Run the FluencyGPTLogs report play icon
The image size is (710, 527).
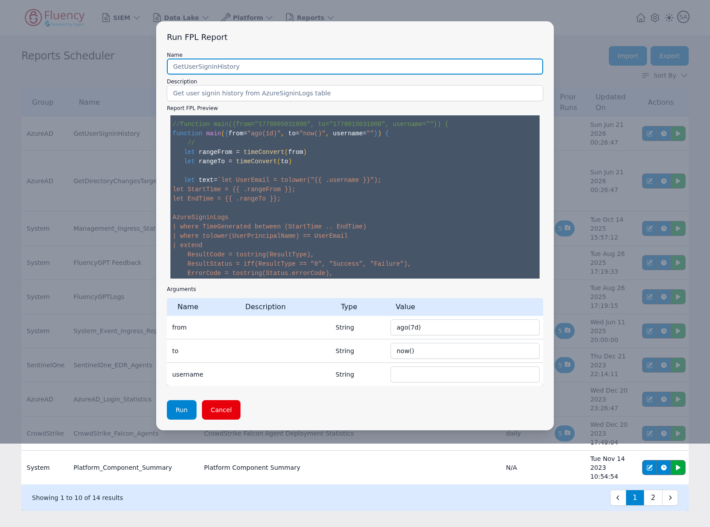(x=678, y=297)
